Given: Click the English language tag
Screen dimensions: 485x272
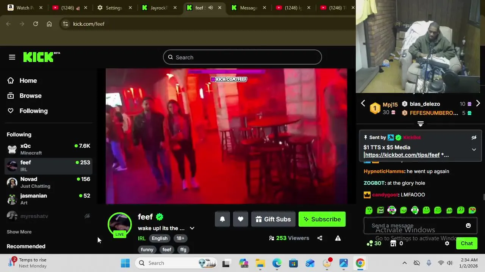Looking at the screenshot, I should [160, 238].
